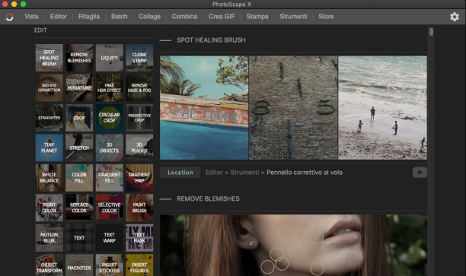Viewport: 466px width, 276px height.
Task: Select the Clone Stamp tile
Action: tap(139, 58)
